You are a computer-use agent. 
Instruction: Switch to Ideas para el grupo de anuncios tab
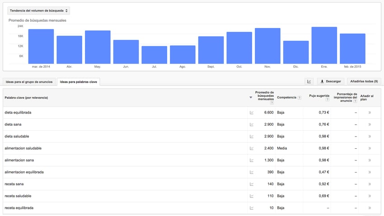[29, 82]
